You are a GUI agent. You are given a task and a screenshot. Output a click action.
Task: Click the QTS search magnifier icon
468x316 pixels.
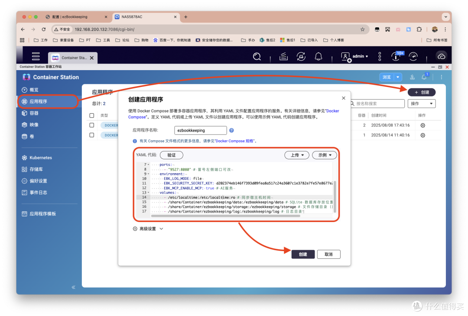click(257, 56)
